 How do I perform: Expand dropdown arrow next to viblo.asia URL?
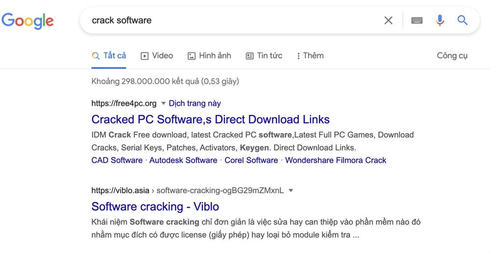tap(291, 190)
